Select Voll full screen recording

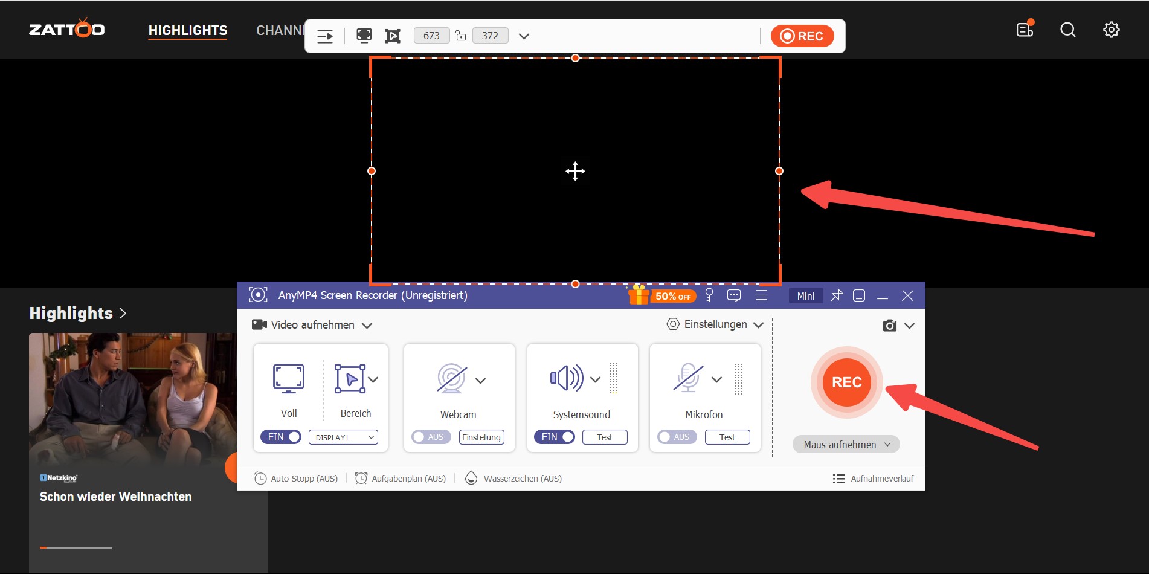[x=289, y=390]
